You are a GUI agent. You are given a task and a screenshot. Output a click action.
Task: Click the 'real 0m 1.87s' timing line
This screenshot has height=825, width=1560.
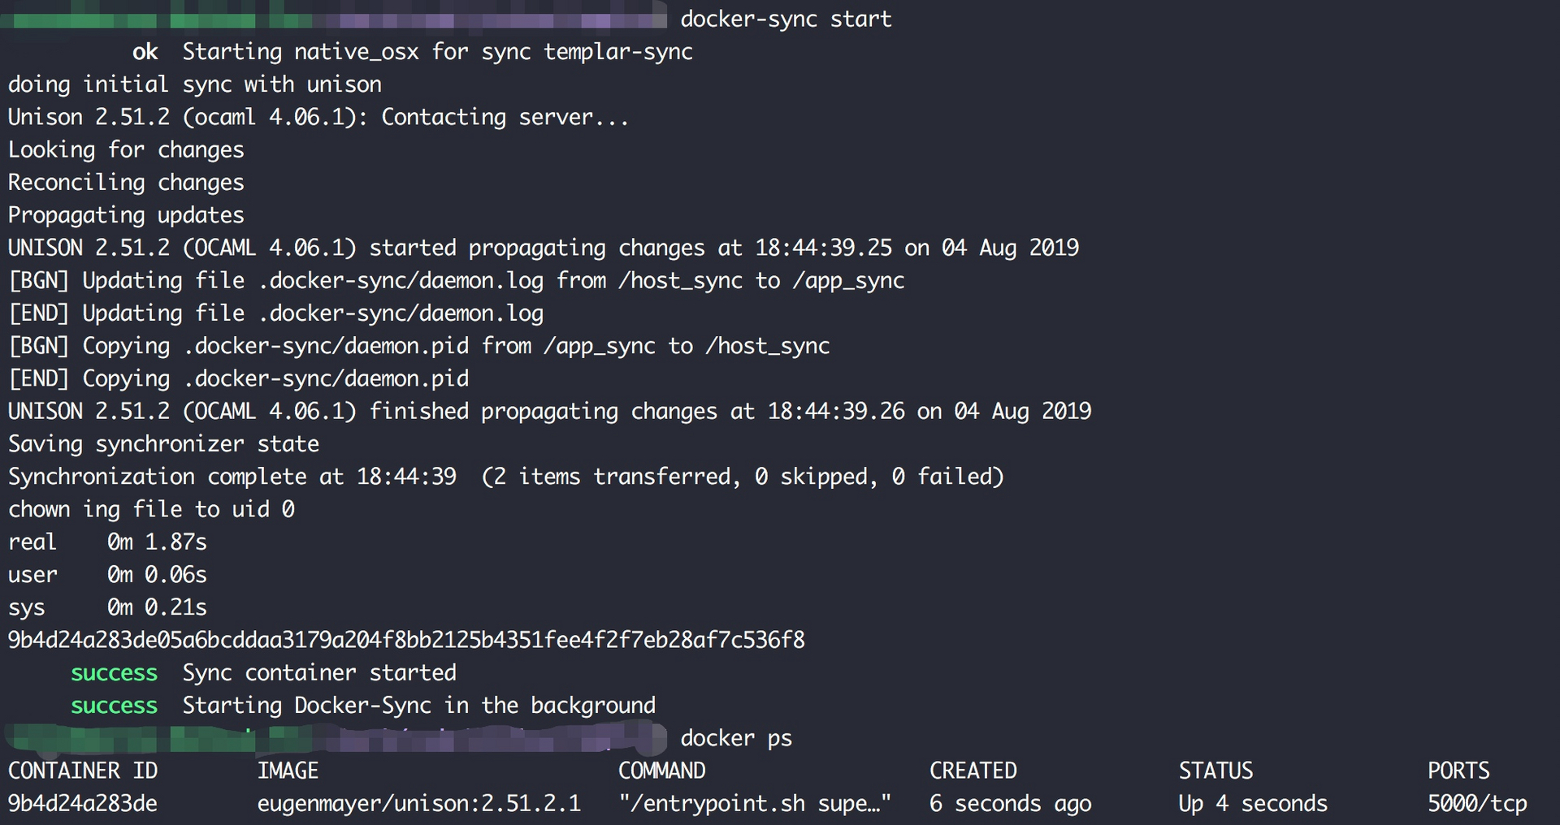click(x=107, y=542)
